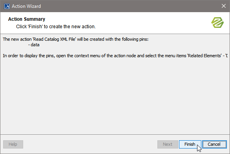
Task: Click empty button bar space between Help and Next
Action: tap(90, 144)
